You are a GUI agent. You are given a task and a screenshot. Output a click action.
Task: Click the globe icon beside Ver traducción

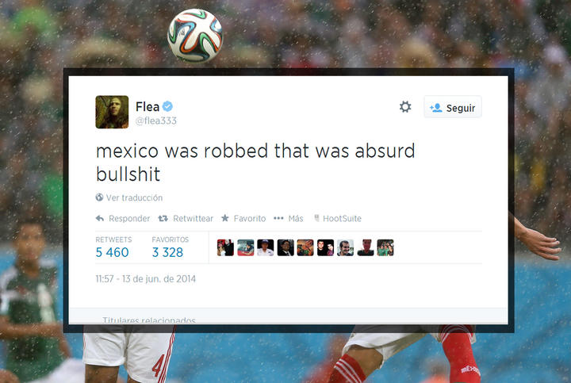[x=99, y=197]
